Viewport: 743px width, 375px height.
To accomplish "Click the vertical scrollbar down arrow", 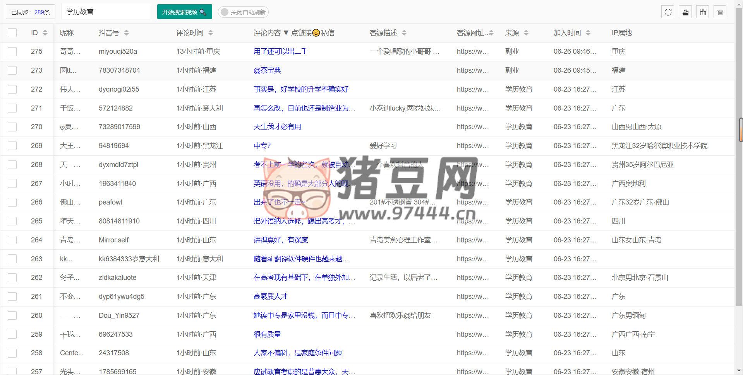I will [x=739, y=371].
